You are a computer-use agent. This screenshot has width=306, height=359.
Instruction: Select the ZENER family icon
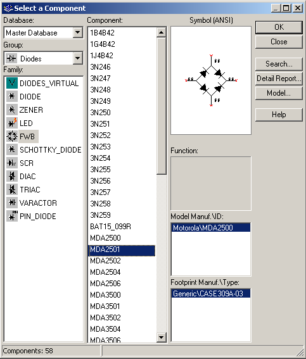coord(12,110)
